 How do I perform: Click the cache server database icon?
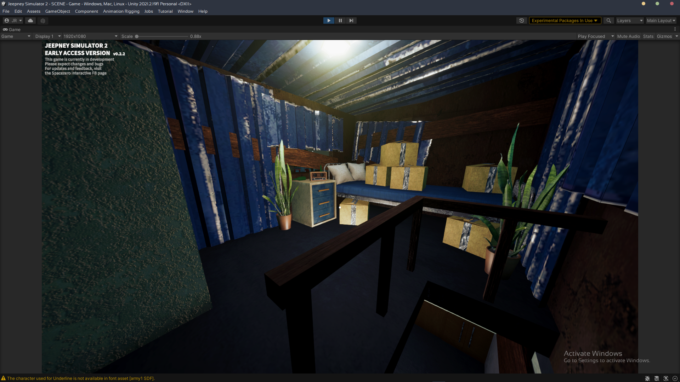click(657, 378)
